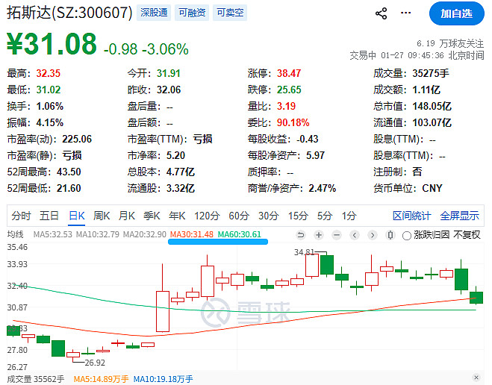
Task: Click the volume MA10:19.18万手 label
Action: tap(164, 379)
